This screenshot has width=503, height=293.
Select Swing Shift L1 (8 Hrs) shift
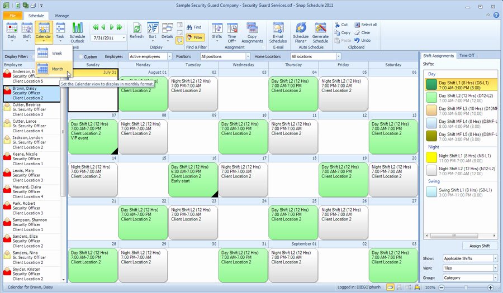(461, 192)
